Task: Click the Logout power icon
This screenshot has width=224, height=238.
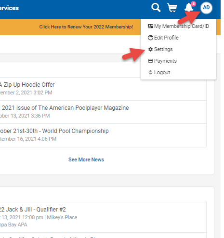Action: click(x=150, y=73)
